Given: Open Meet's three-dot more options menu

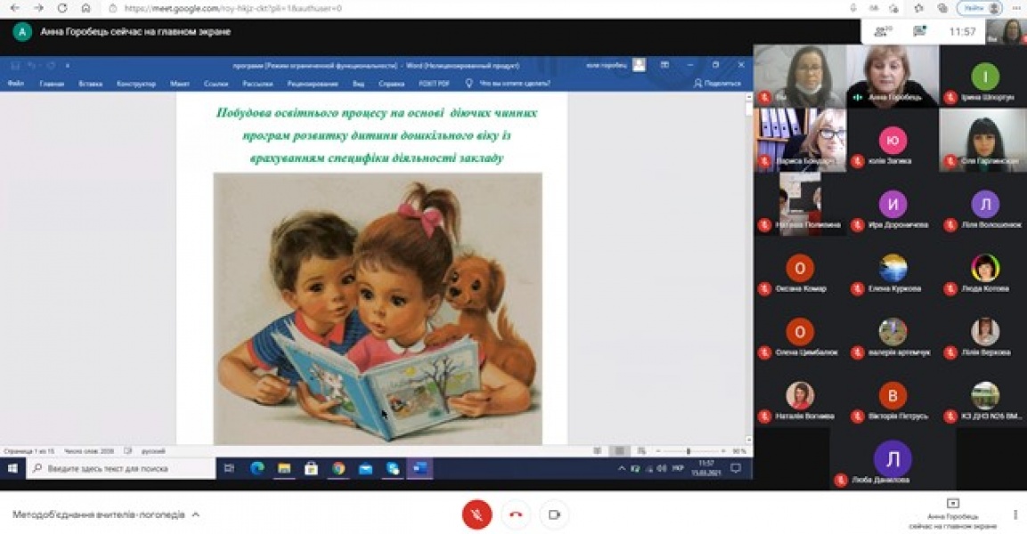Looking at the screenshot, I should [1015, 514].
